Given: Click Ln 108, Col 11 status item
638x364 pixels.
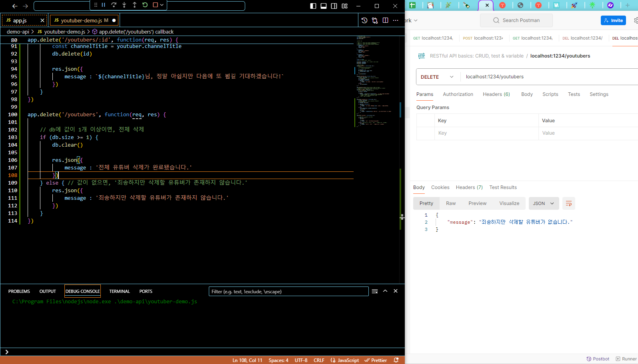Looking at the screenshot, I should [x=248, y=360].
